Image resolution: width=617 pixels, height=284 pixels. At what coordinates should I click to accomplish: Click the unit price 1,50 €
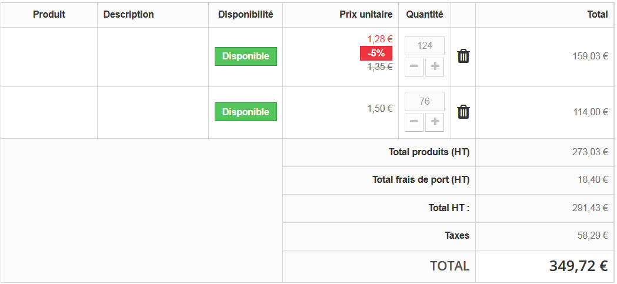(x=380, y=109)
